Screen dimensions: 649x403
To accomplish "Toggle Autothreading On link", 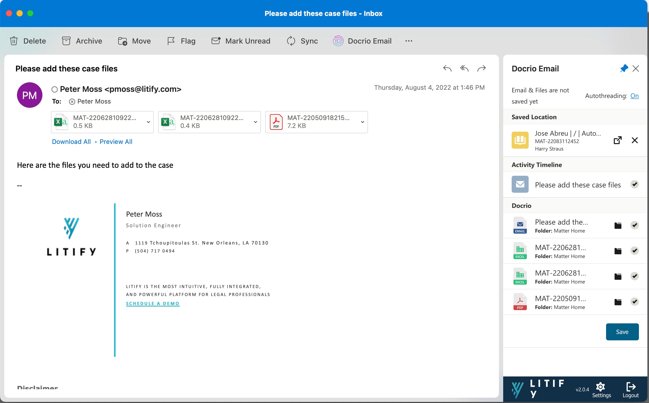I will click(634, 96).
